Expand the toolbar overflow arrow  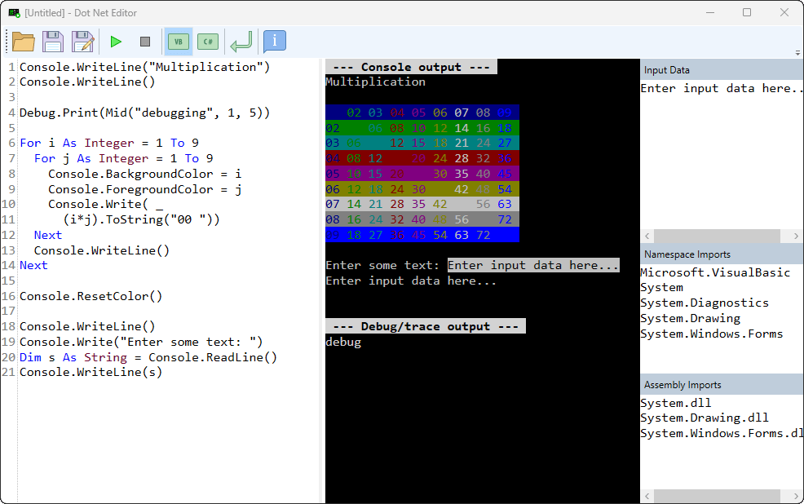coord(797,53)
